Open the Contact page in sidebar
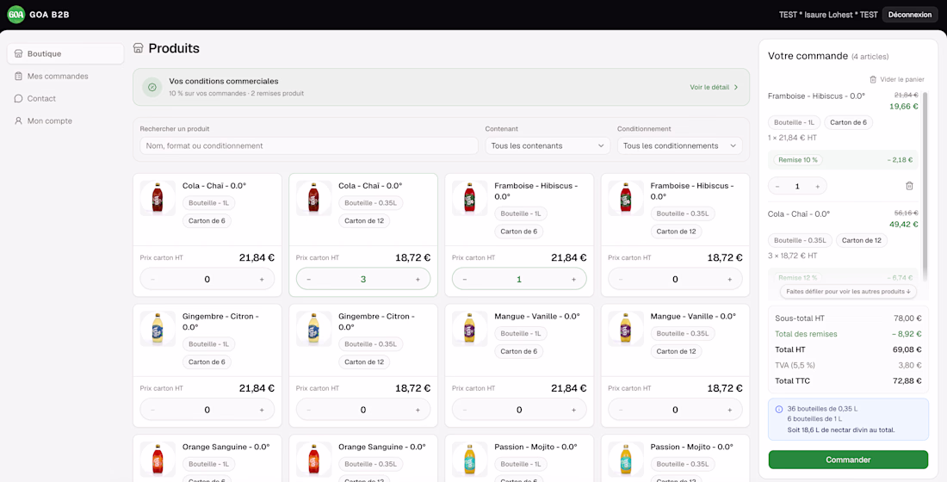 point(65,98)
